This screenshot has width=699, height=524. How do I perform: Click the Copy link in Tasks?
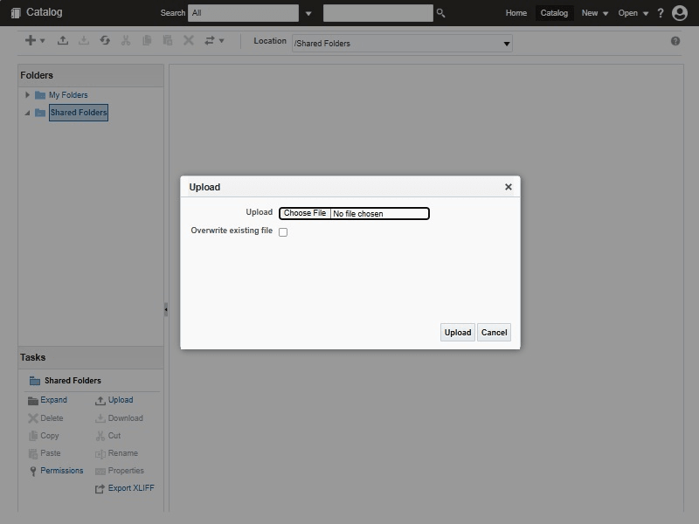tap(50, 435)
